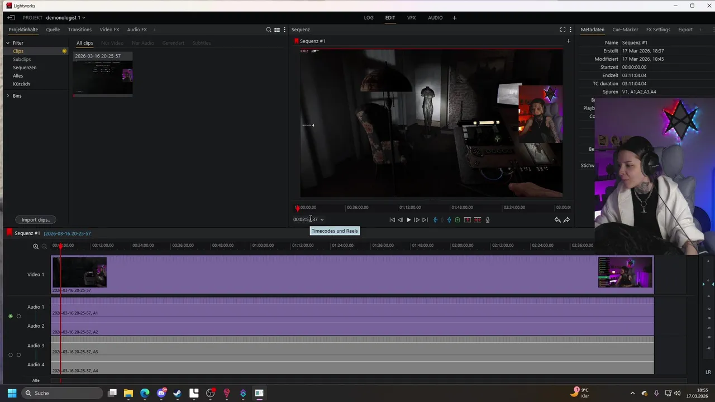Click the red timeline playhead on the ruler
715x402 pixels.
(x=61, y=246)
